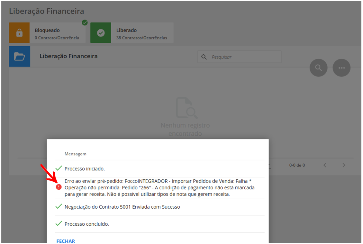The height and width of the screenshot is (244, 363).
Task: Click the round magnifier search button
Action: (319, 68)
